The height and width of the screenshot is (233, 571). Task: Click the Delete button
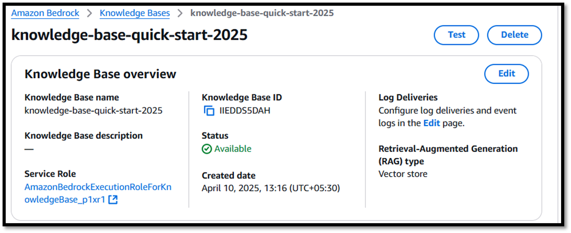tap(515, 35)
